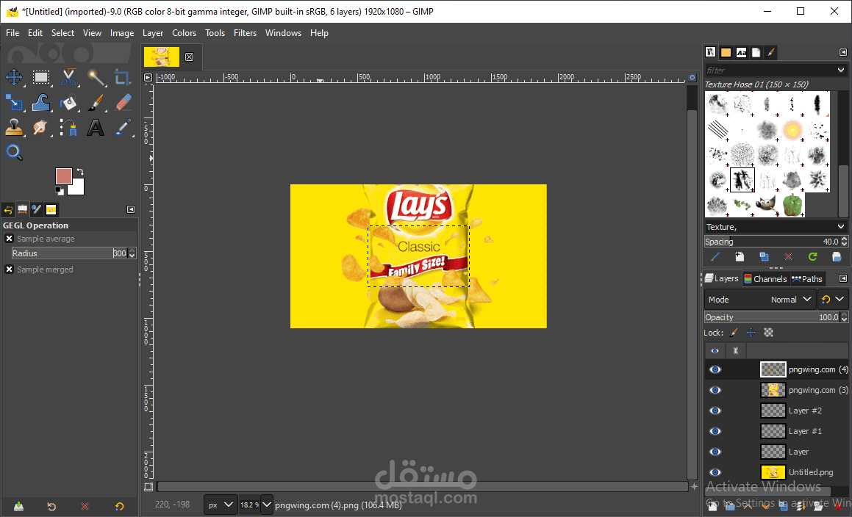Viewport: 852px width, 517px height.
Task: Select the Rectangle Select tool
Action: pos(41,78)
